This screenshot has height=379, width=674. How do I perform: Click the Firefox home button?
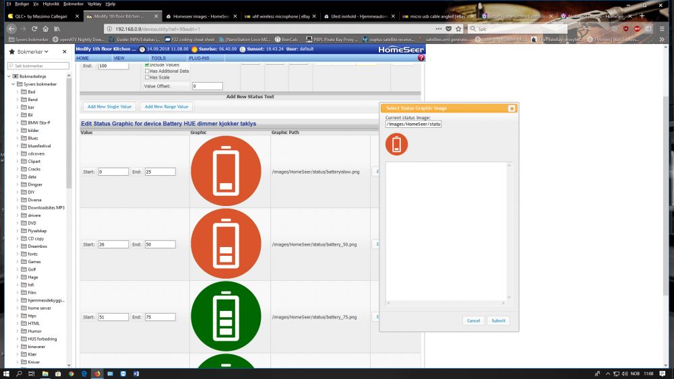click(45, 29)
